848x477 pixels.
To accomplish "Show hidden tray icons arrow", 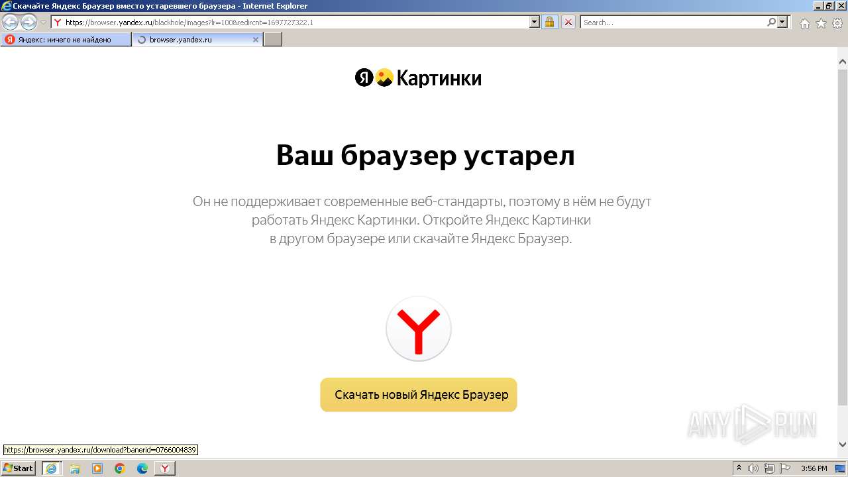I will click(x=739, y=468).
